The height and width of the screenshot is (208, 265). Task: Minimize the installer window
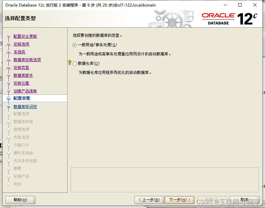225,5
